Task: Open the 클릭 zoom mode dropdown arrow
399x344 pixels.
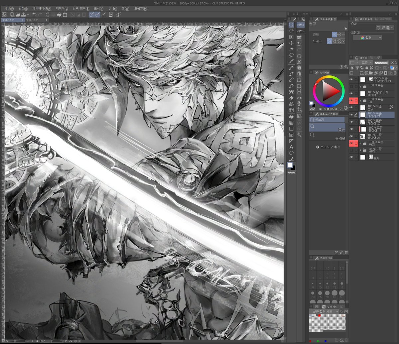Action: pyautogui.click(x=343, y=35)
